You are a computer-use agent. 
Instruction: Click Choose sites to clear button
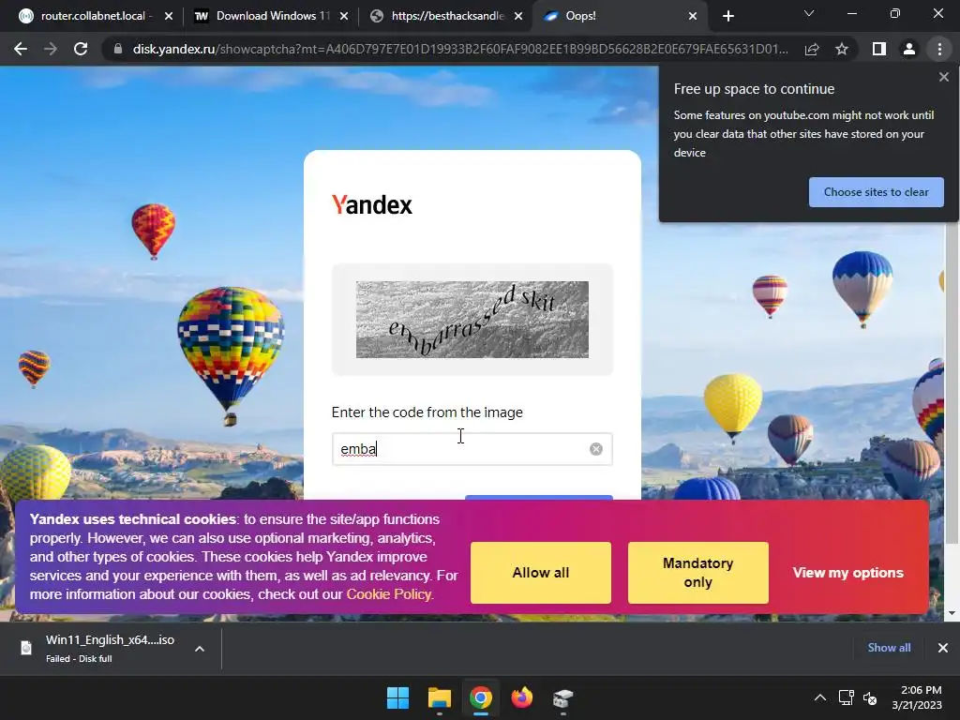877,192
